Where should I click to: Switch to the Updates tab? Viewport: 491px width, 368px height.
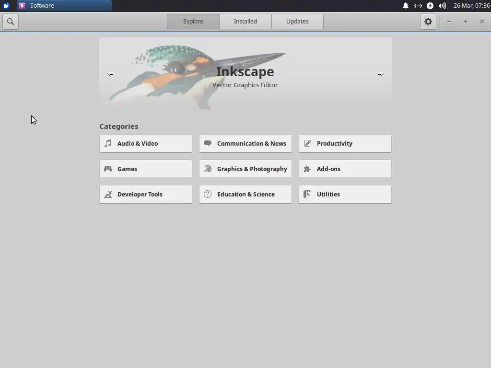(297, 22)
